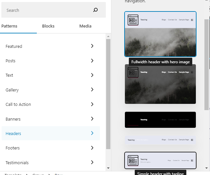The width and height of the screenshot is (210, 175).
Task: Open the Call to Action category
Action: [x=51, y=104]
